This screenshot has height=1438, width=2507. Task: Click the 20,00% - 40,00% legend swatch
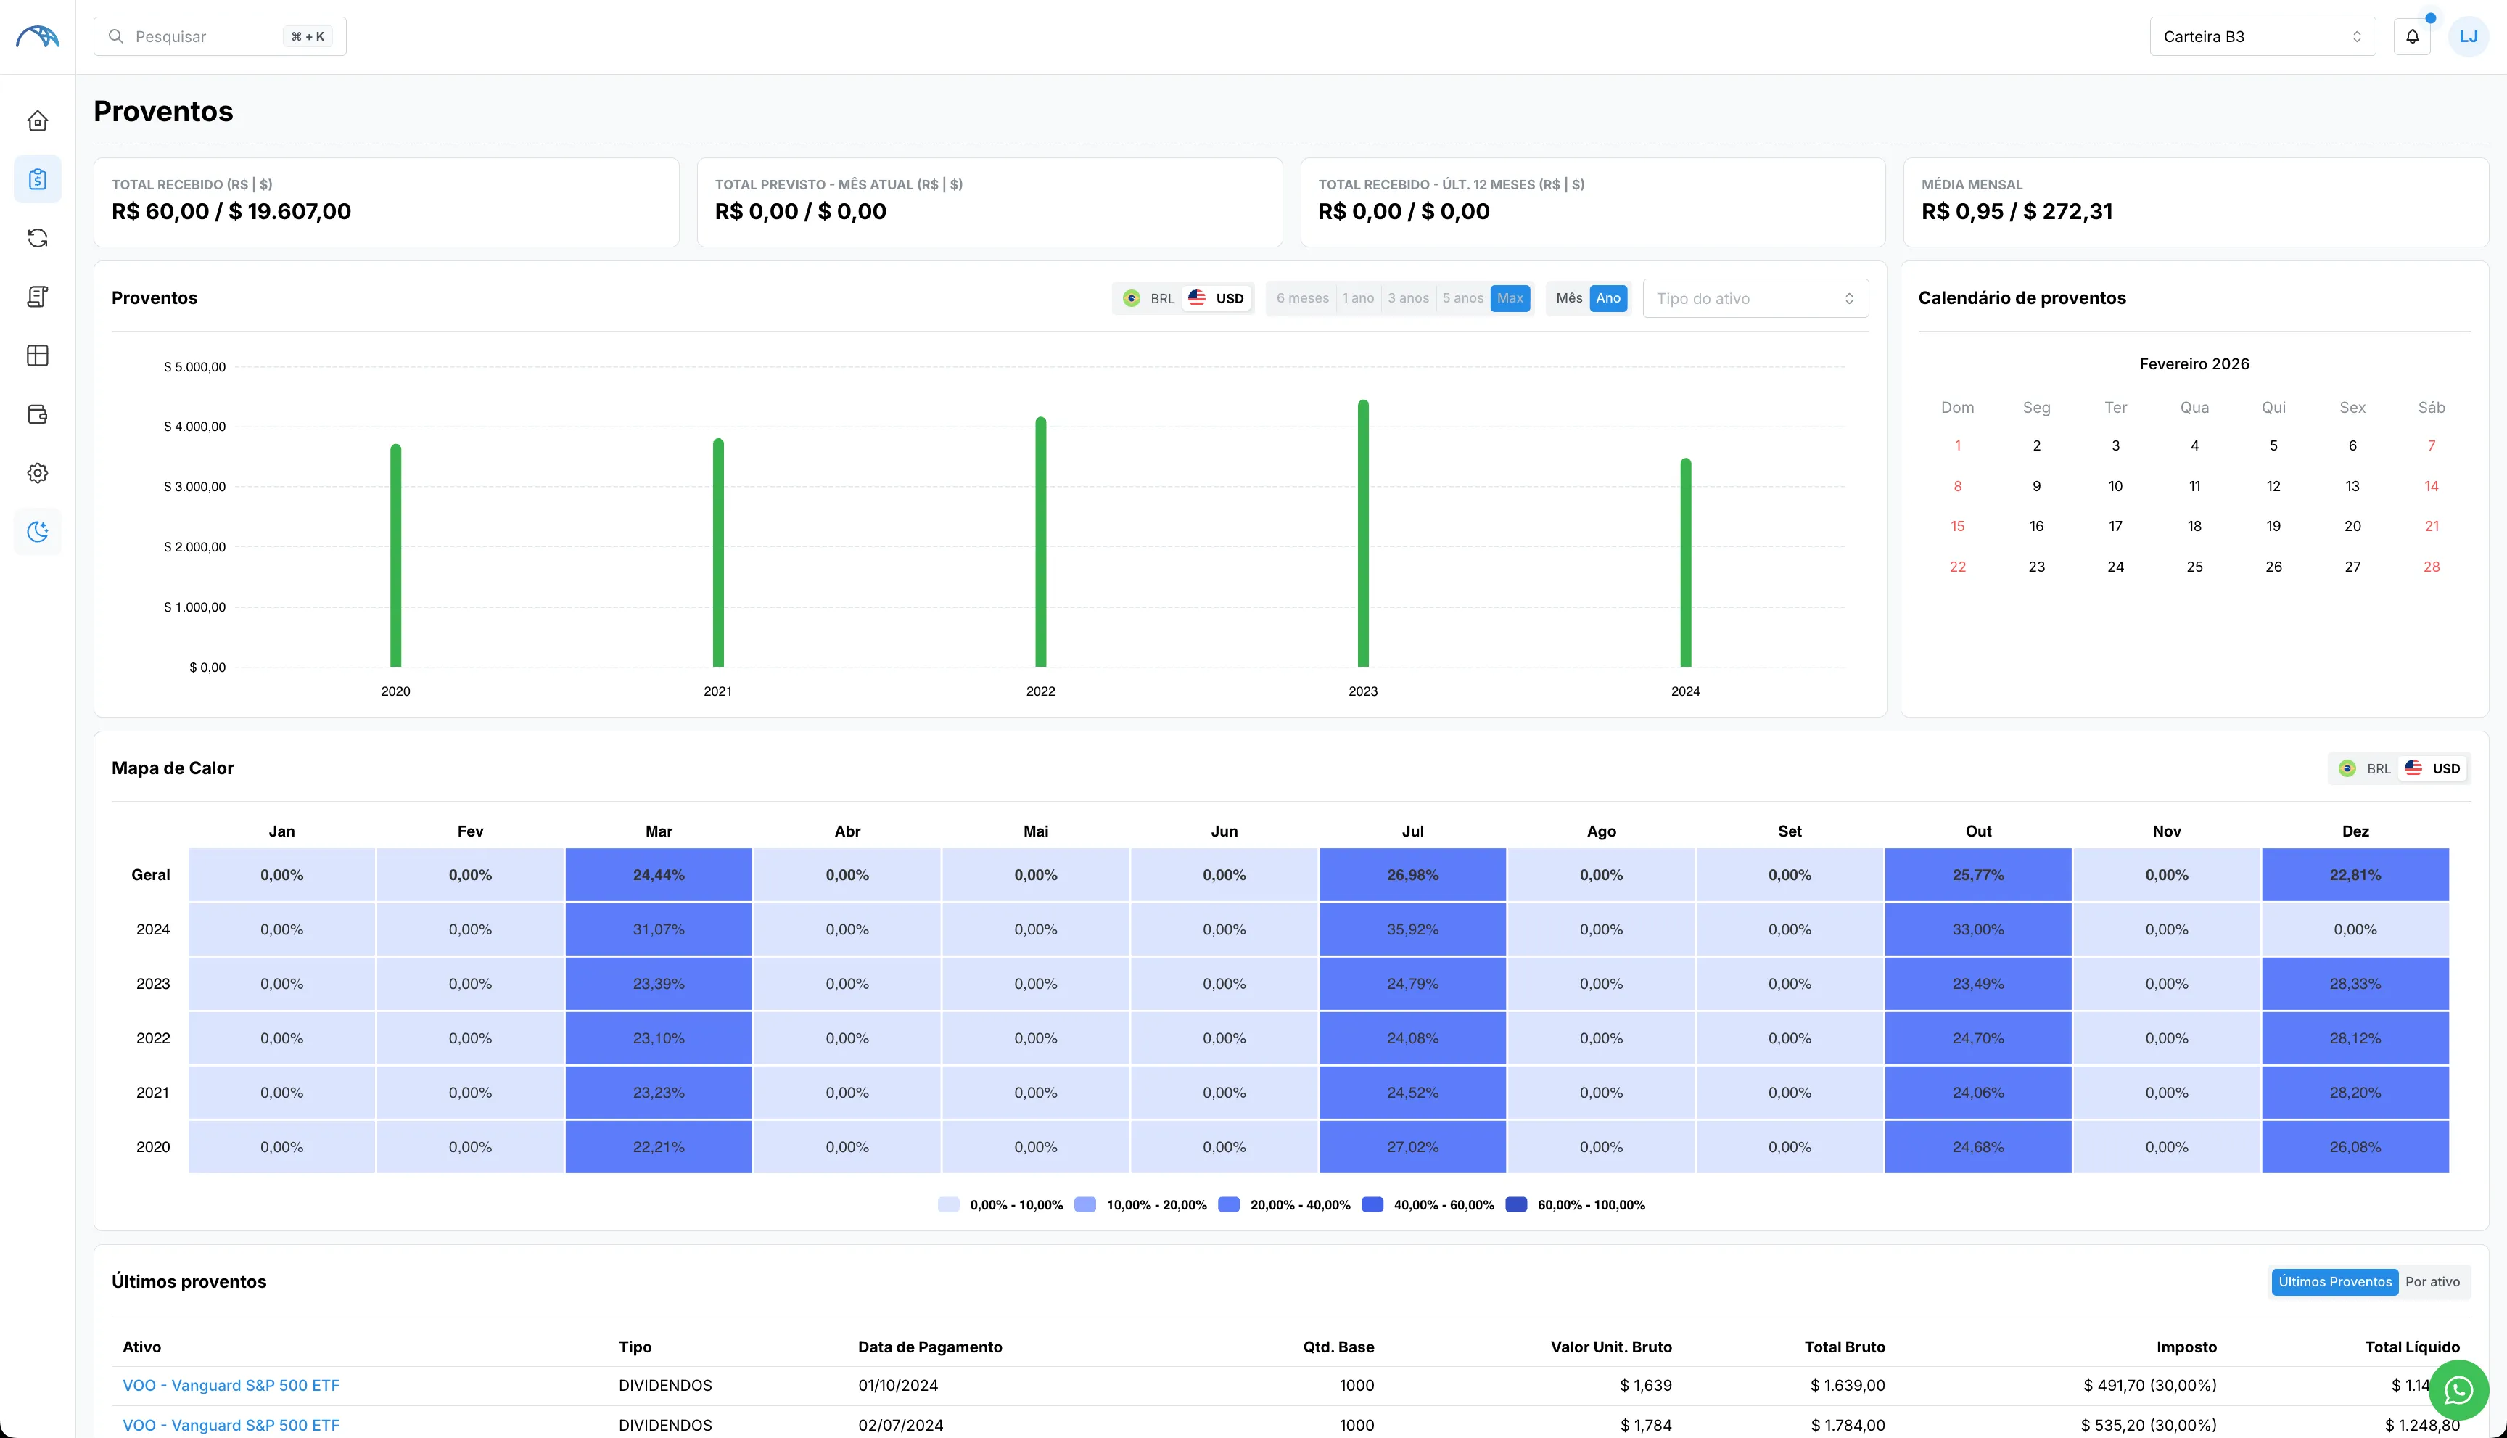coord(1230,1205)
